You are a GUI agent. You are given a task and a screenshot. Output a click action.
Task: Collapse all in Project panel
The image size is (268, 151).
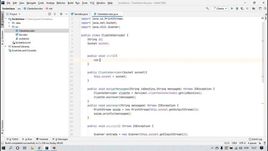[x=55, y=14]
